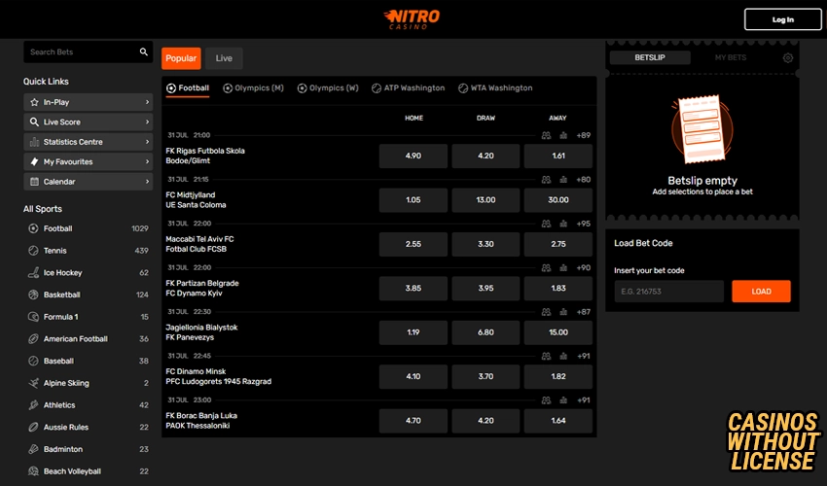Select home odds 4.90 for FK Rigas
The image size is (827, 486).
point(413,156)
